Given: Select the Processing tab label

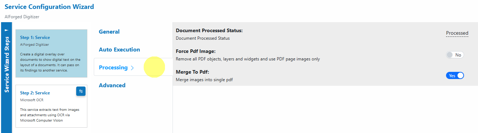Looking at the screenshot, I should 113,67.
